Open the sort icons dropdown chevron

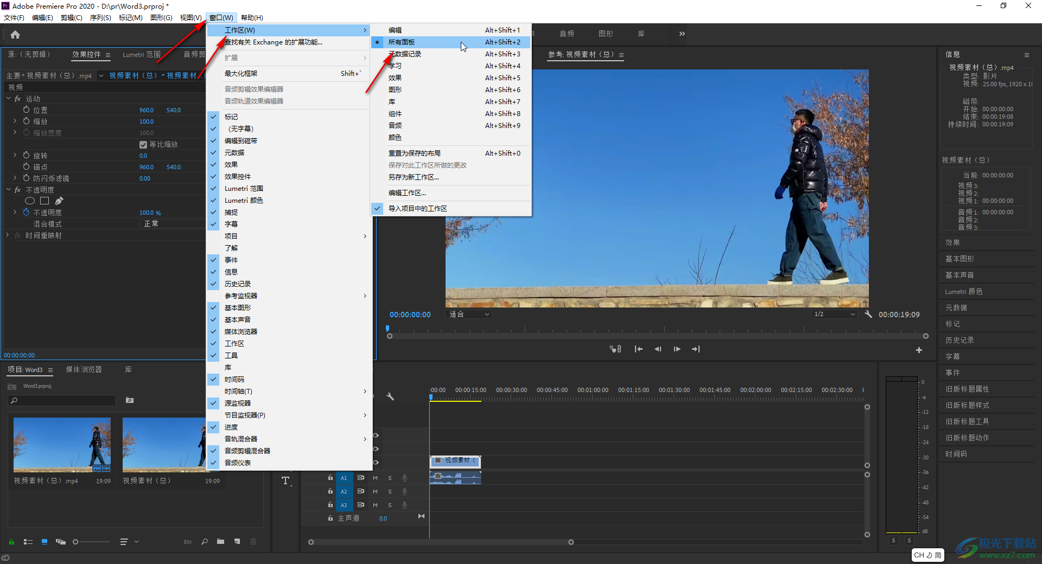[x=136, y=542]
